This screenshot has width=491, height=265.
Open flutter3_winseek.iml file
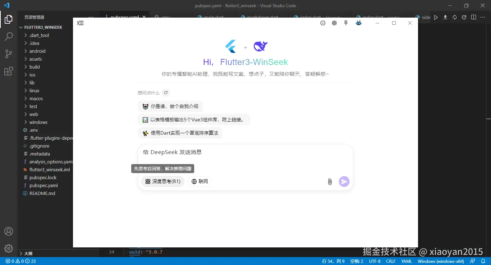[x=50, y=169]
